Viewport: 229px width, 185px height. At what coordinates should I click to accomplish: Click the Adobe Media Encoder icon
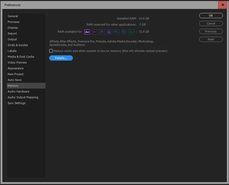[x=109, y=32]
